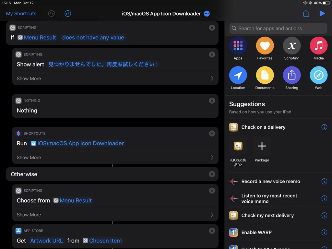The image size is (332, 249).
Task: Show info for Record a new voice memo
Action: 324,181
